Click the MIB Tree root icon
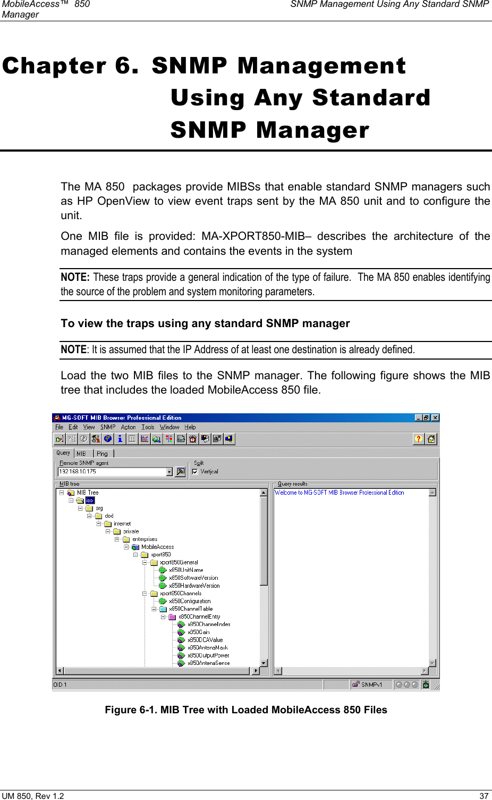Screen dimensions: 492x800 [71, 493]
